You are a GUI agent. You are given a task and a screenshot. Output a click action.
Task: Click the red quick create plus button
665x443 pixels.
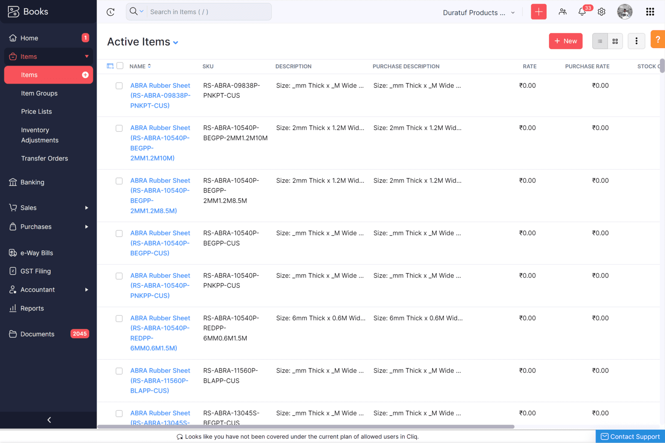click(539, 12)
